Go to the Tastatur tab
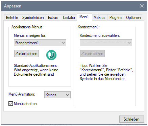 [x=69, y=18]
